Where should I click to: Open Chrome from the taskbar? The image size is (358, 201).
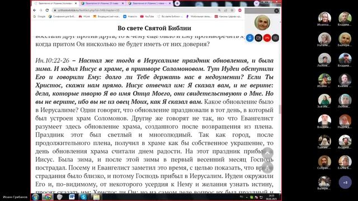click(x=48, y=197)
